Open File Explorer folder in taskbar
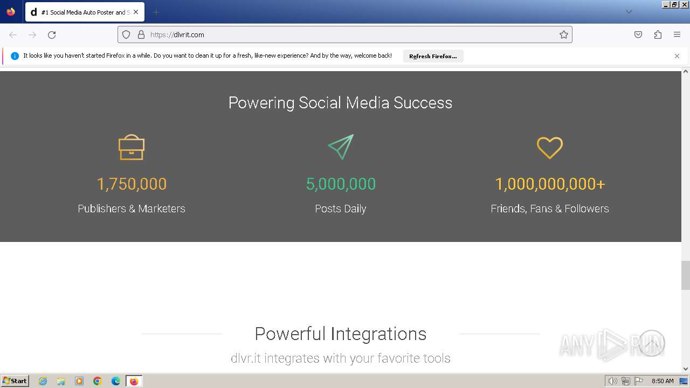Viewport: 690px width, 388px height. [x=61, y=381]
